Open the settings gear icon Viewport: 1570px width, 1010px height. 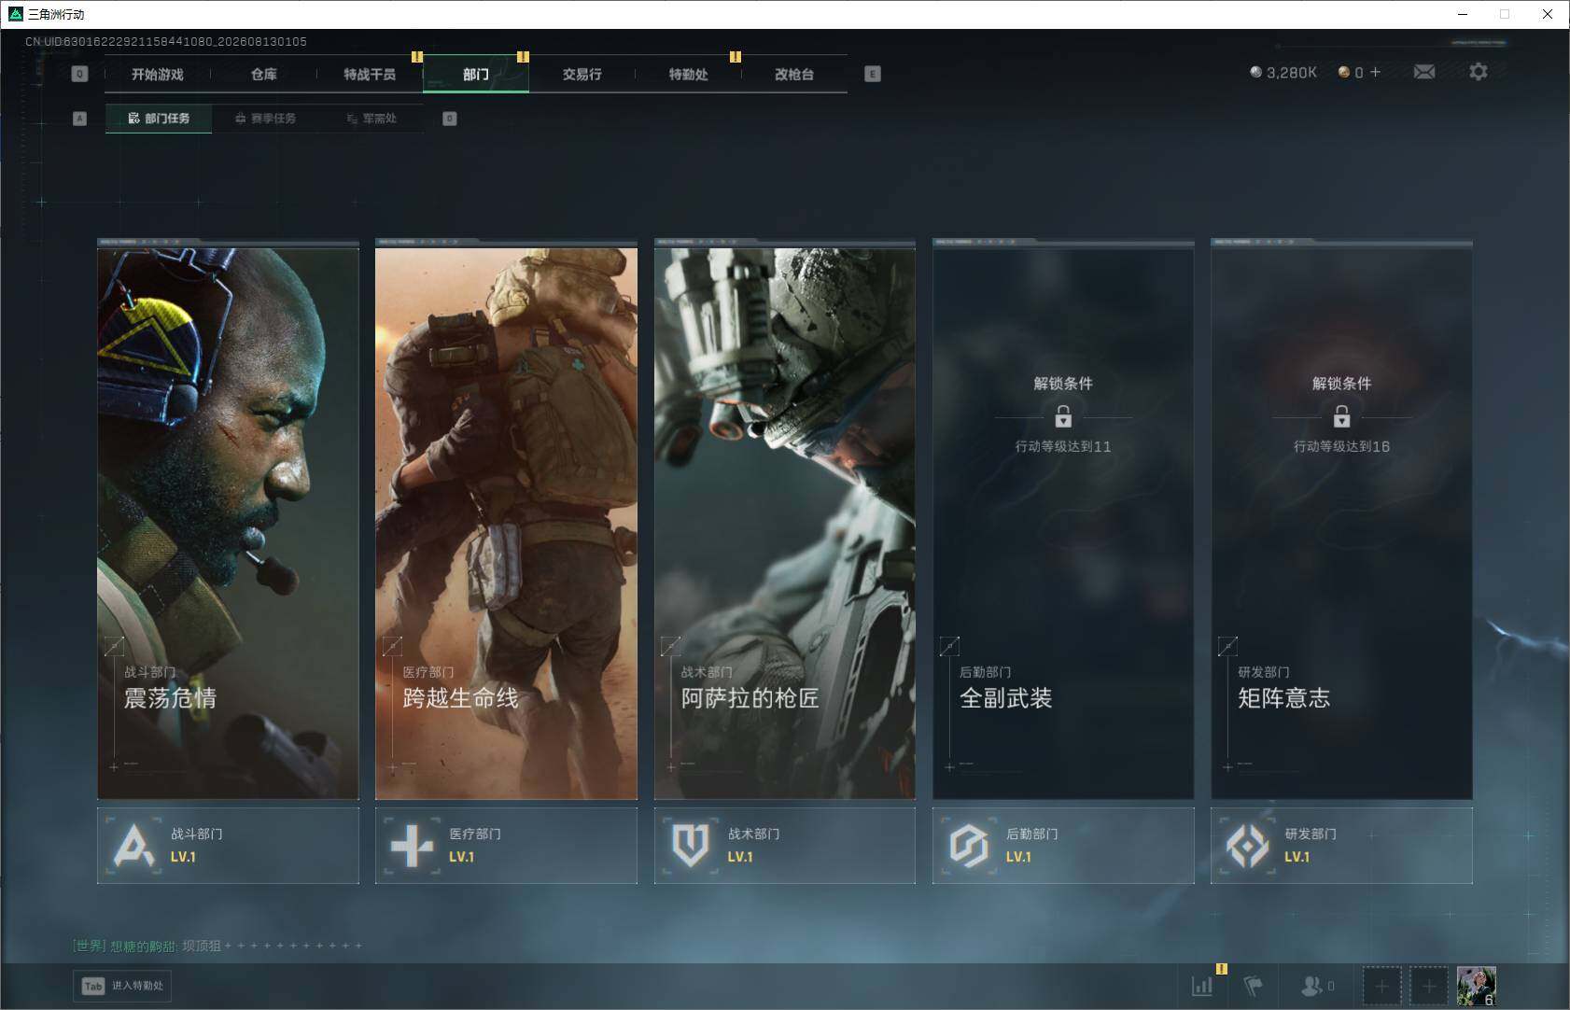[x=1479, y=72]
